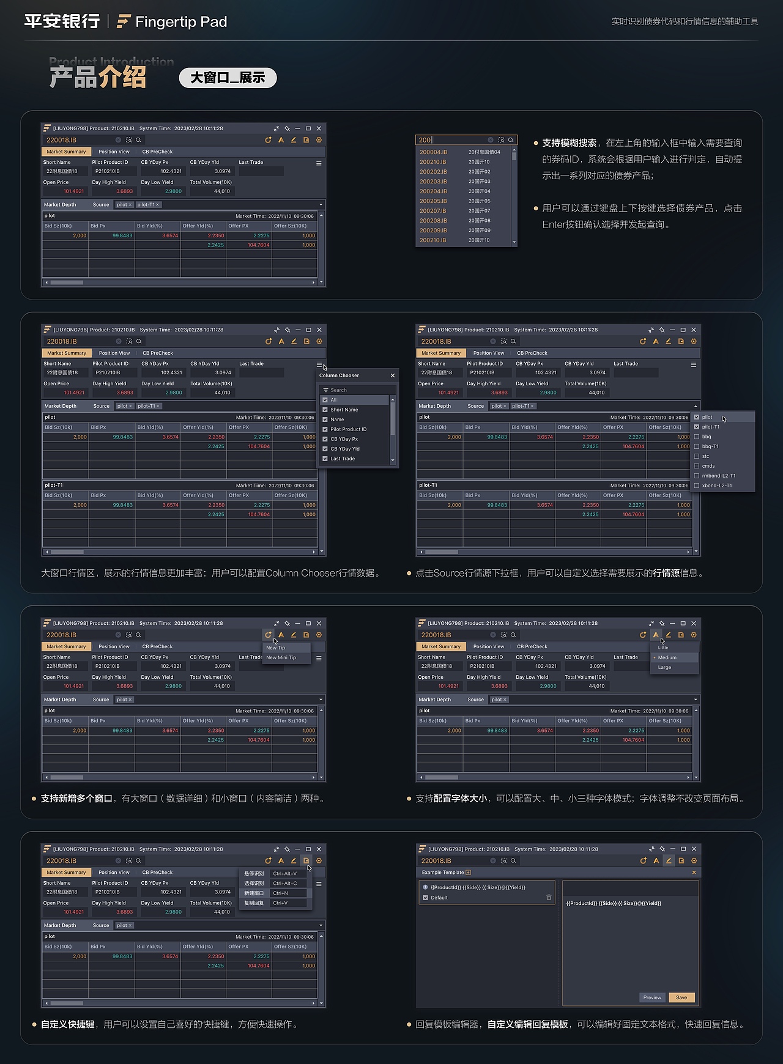Screen dimensions: 783x1064
Task: Click clear icon in the '200' search box
Action: (x=491, y=140)
